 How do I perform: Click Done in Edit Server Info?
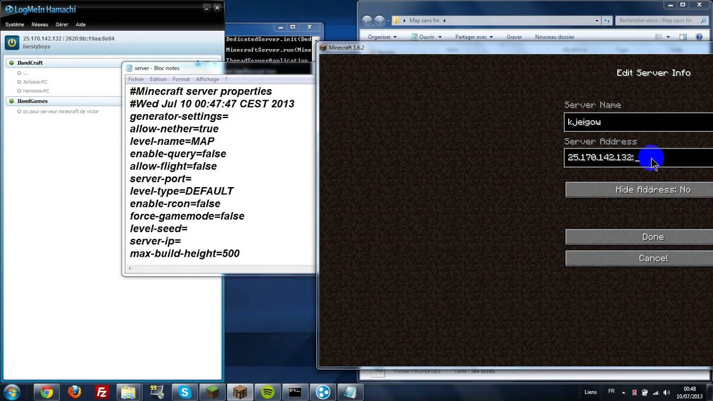click(639, 237)
